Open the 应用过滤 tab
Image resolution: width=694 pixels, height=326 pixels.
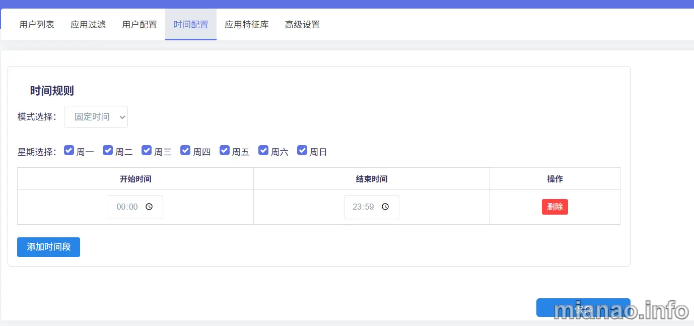click(88, 24)
